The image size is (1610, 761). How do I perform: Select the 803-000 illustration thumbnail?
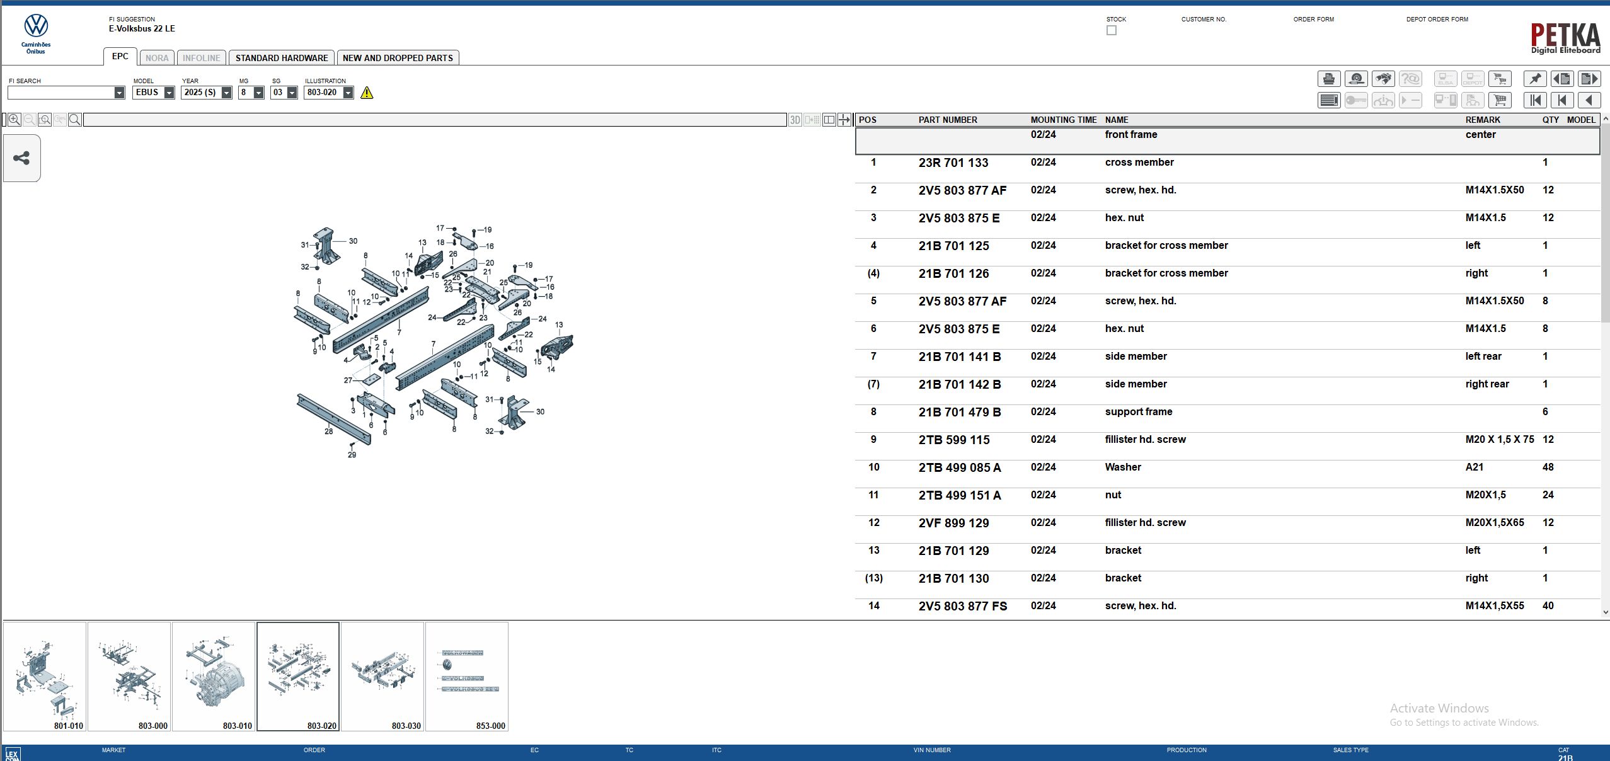click(129, 677)
